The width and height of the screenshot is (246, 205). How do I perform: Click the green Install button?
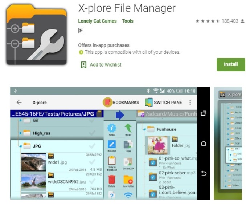pyautogui.click(x=231, y=64)
